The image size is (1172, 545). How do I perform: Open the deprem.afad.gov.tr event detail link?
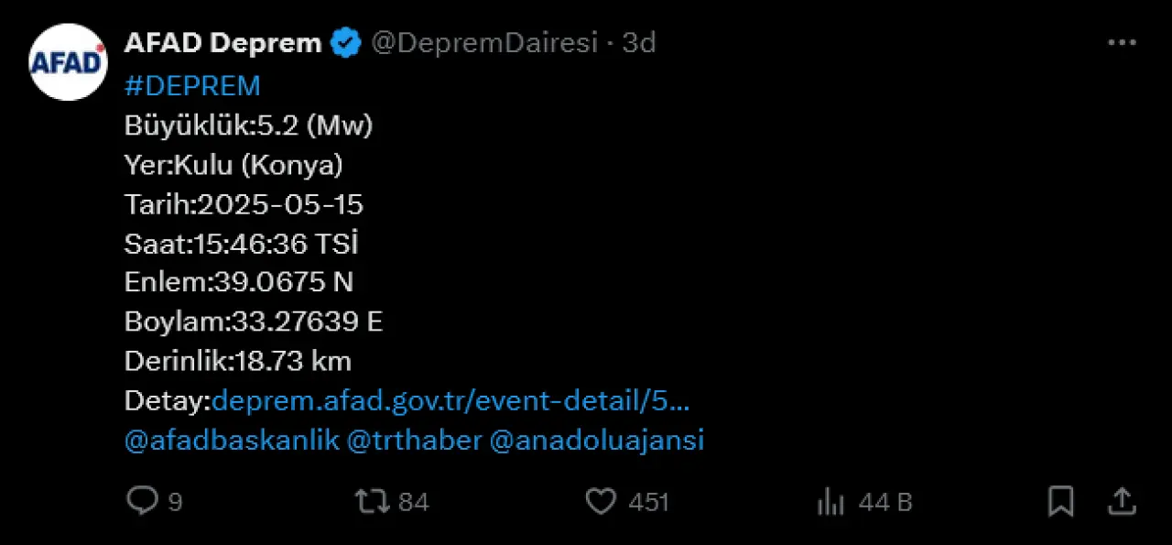coord(450,400)
